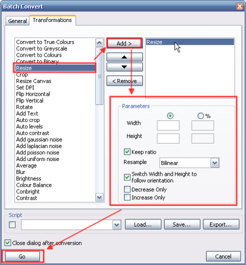Click the Load... script button
This screenshot has height=265, width=246.
tap(143, 225)
